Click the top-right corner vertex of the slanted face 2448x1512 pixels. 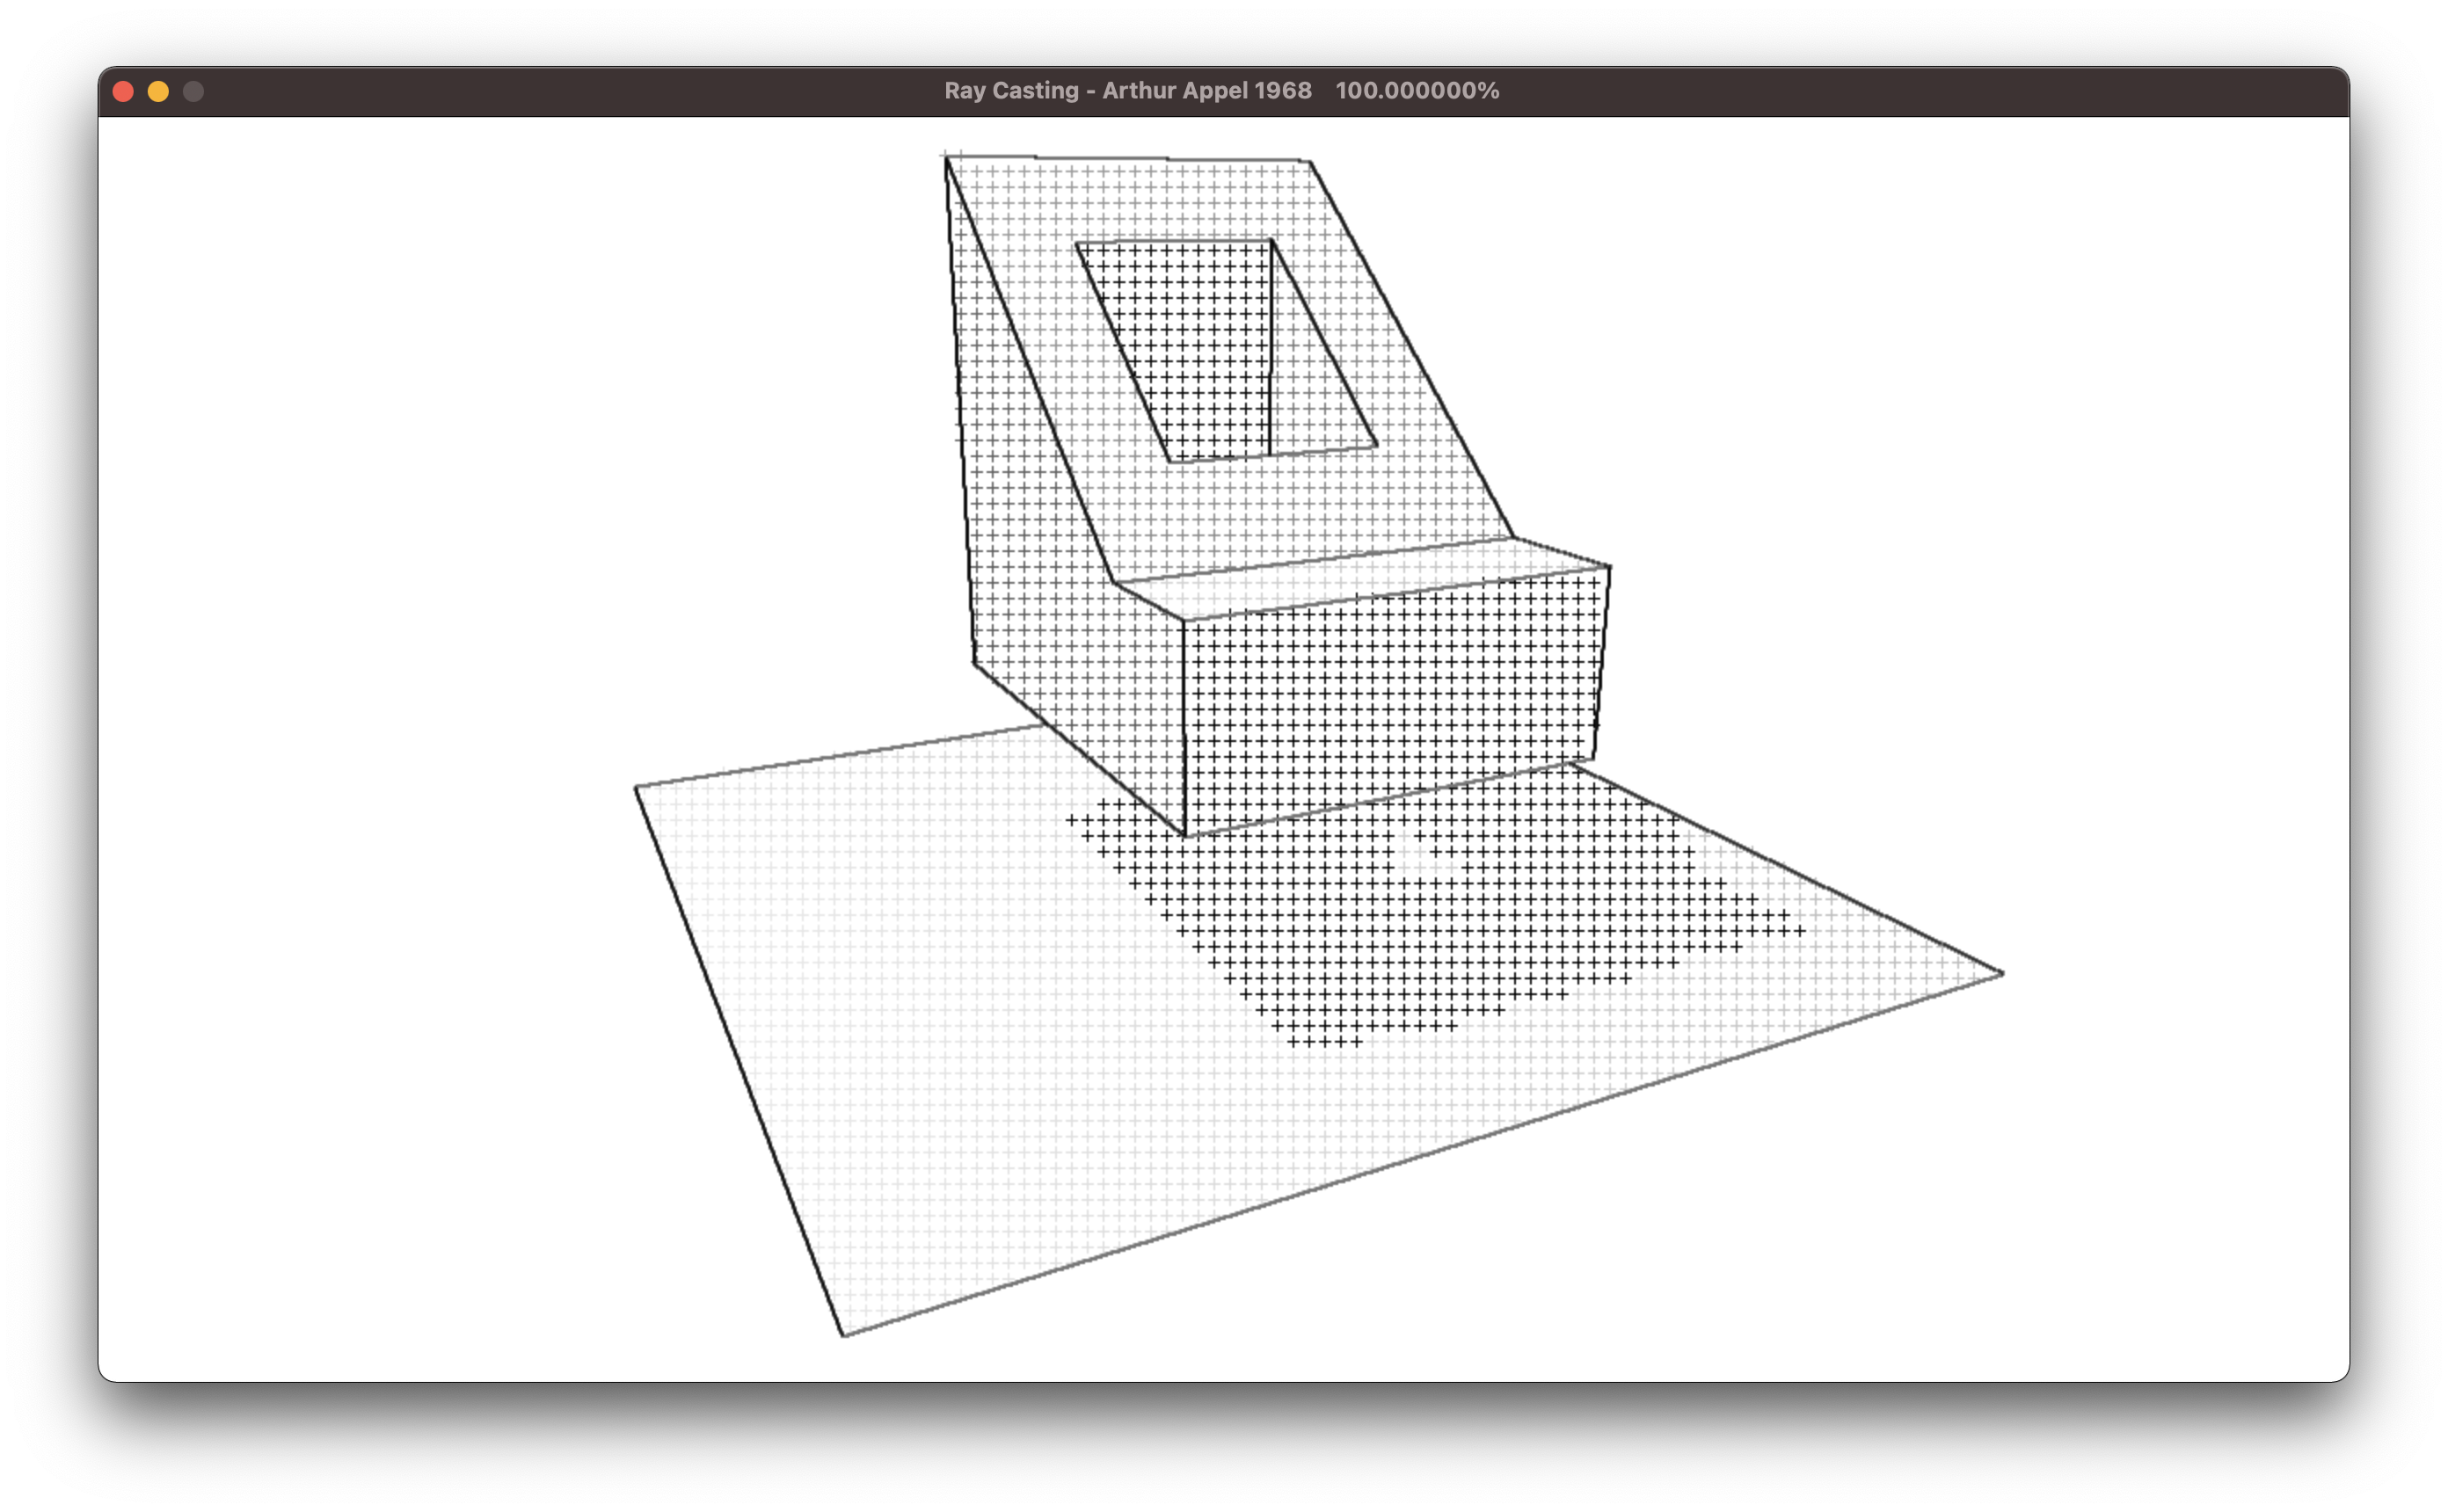[1309, 161]
